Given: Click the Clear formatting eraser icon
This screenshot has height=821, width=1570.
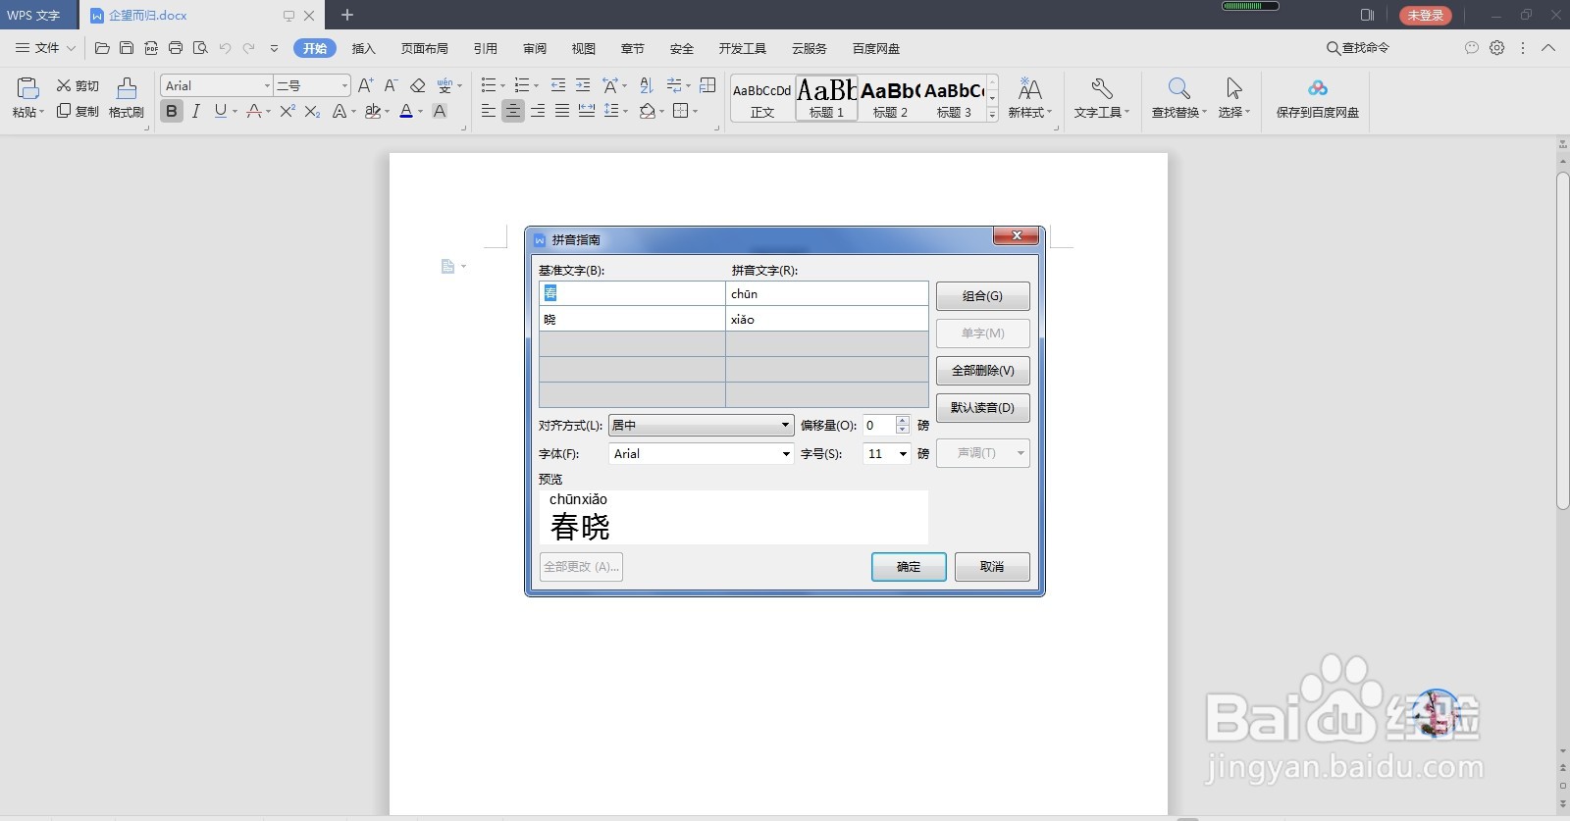Looking at the screenshot, I should click(x=418, y=86).
